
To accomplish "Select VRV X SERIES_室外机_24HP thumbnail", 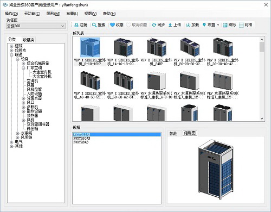I will pyautogui.click(x=156, y=47).
